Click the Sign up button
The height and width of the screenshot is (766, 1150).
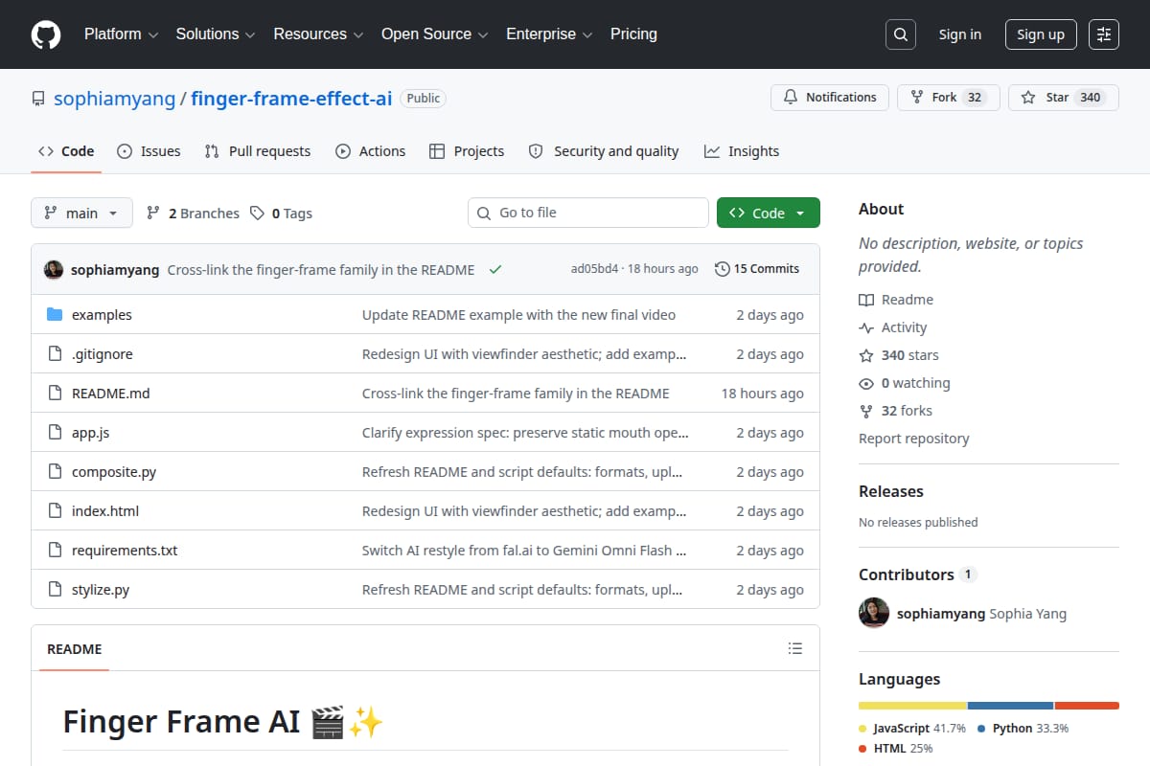1041,34
